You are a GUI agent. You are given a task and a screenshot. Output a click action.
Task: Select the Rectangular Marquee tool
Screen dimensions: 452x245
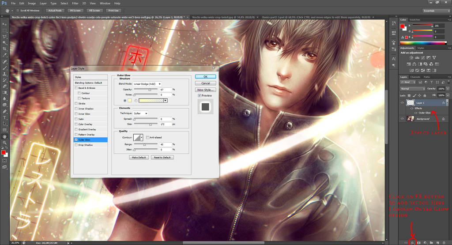(x=4, y=30)
